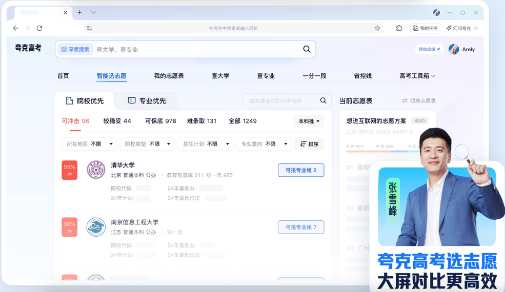Select 智能选志愿 tab

(x=111, y=76)
